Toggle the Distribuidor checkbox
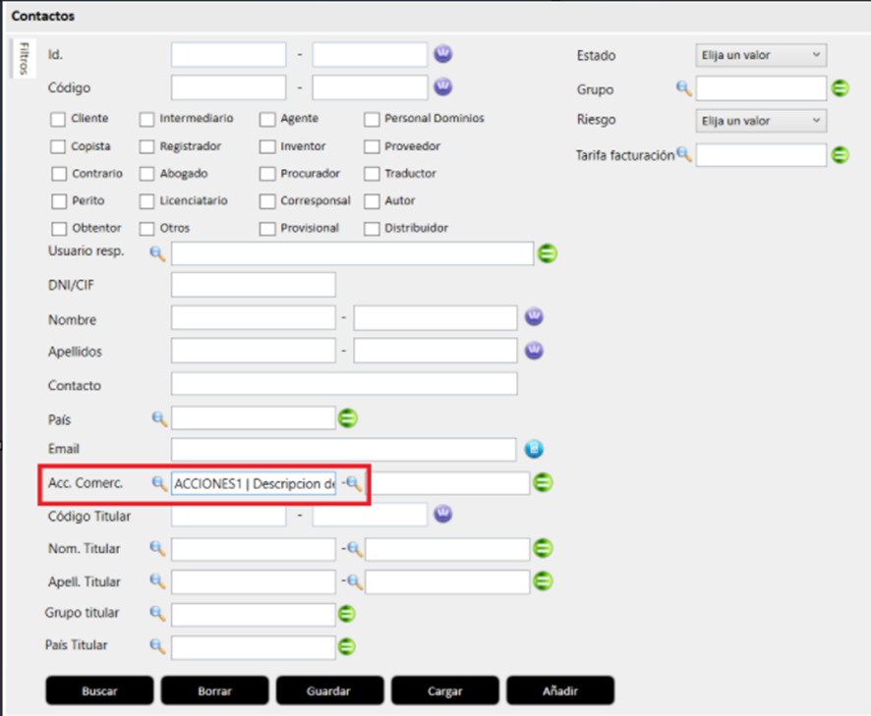 [372, 229]
